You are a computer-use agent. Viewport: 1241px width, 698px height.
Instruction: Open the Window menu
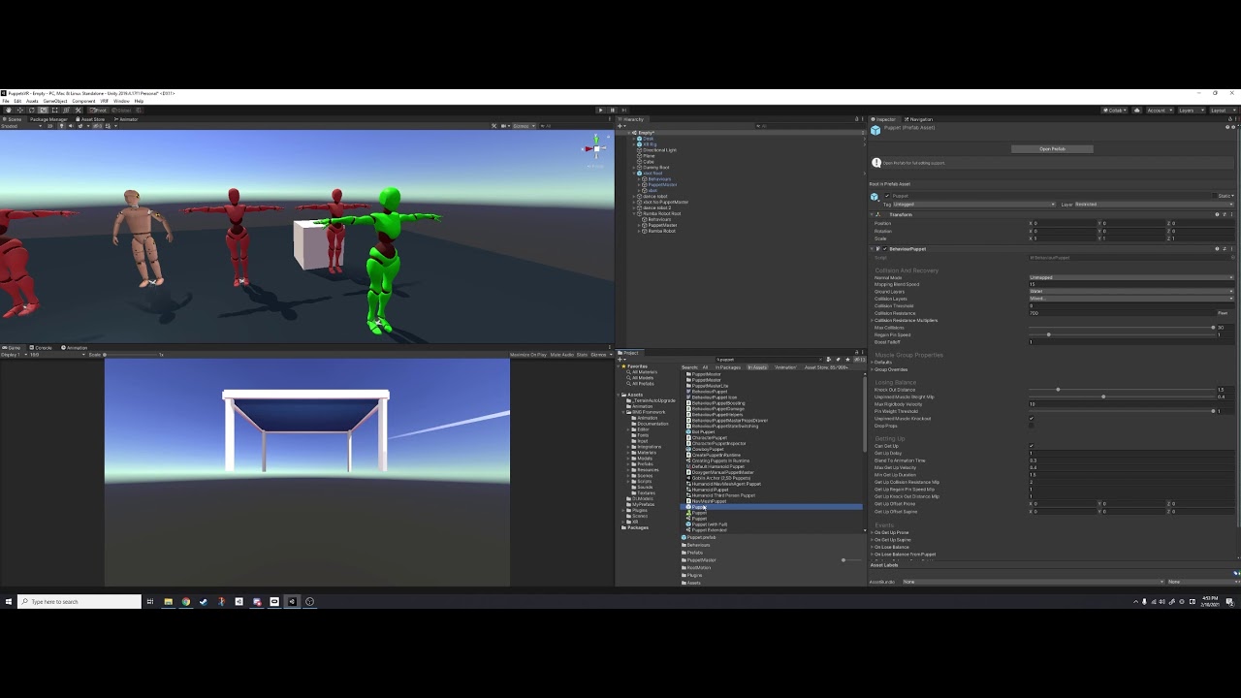click(x=121, y=101)
